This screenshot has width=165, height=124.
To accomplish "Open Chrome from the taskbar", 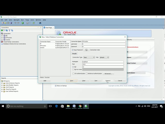I will 80,106.
